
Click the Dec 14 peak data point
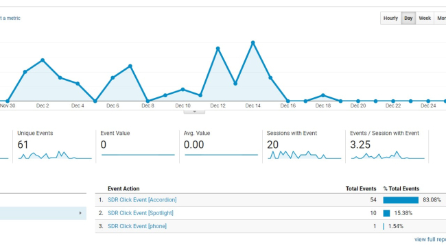pyautogui.click(x=253, y=43)
